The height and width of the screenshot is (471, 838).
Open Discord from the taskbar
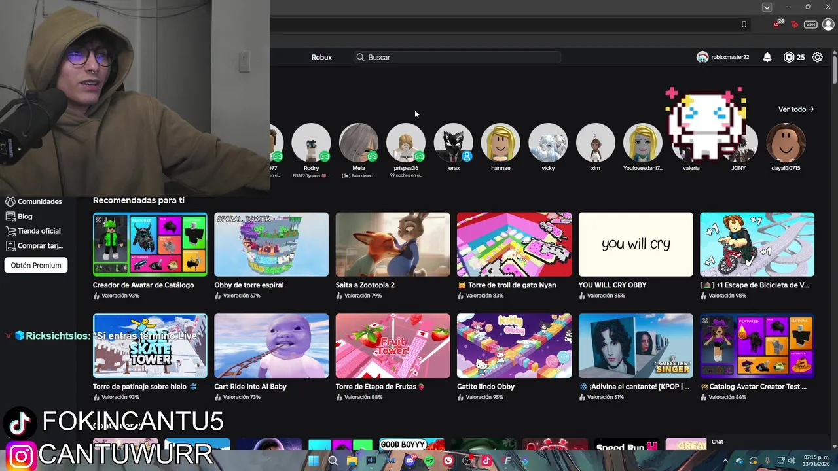coord(410,461)
